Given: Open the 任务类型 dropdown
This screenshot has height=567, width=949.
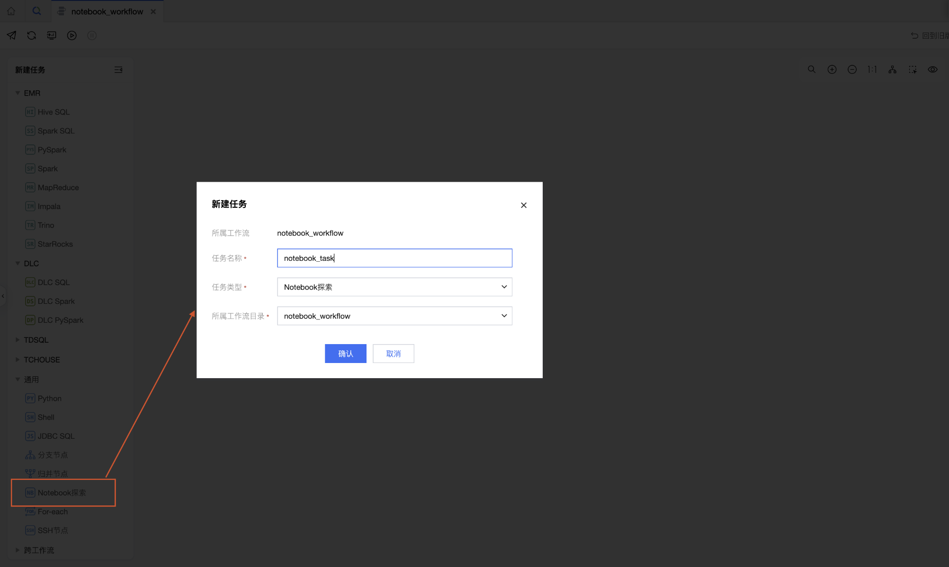Looking at the screenshot, I should (x=394, y=287).
